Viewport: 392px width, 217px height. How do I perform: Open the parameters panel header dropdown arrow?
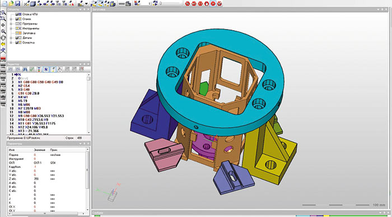click(81, 144)
